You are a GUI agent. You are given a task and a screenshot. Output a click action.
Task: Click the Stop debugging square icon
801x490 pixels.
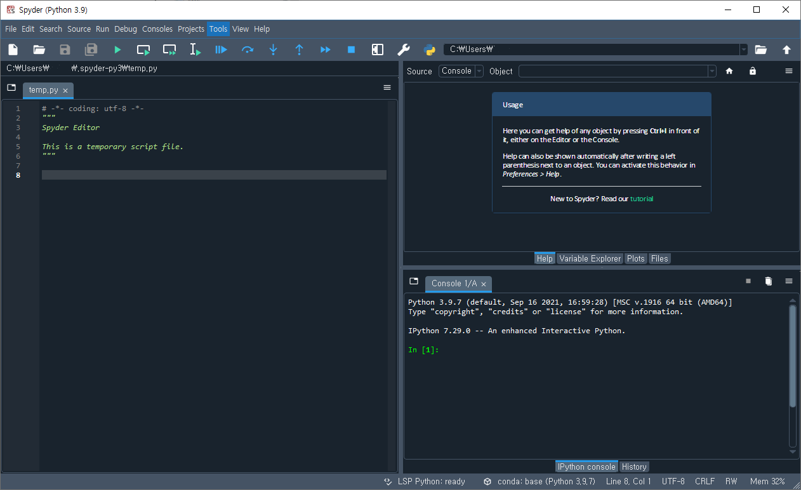(351, 50)
